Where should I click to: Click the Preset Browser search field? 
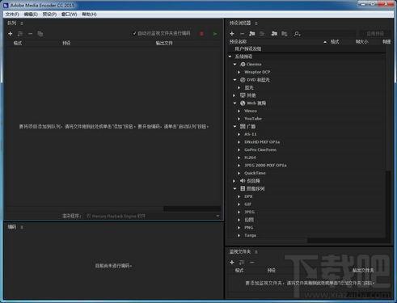point(329,34)
